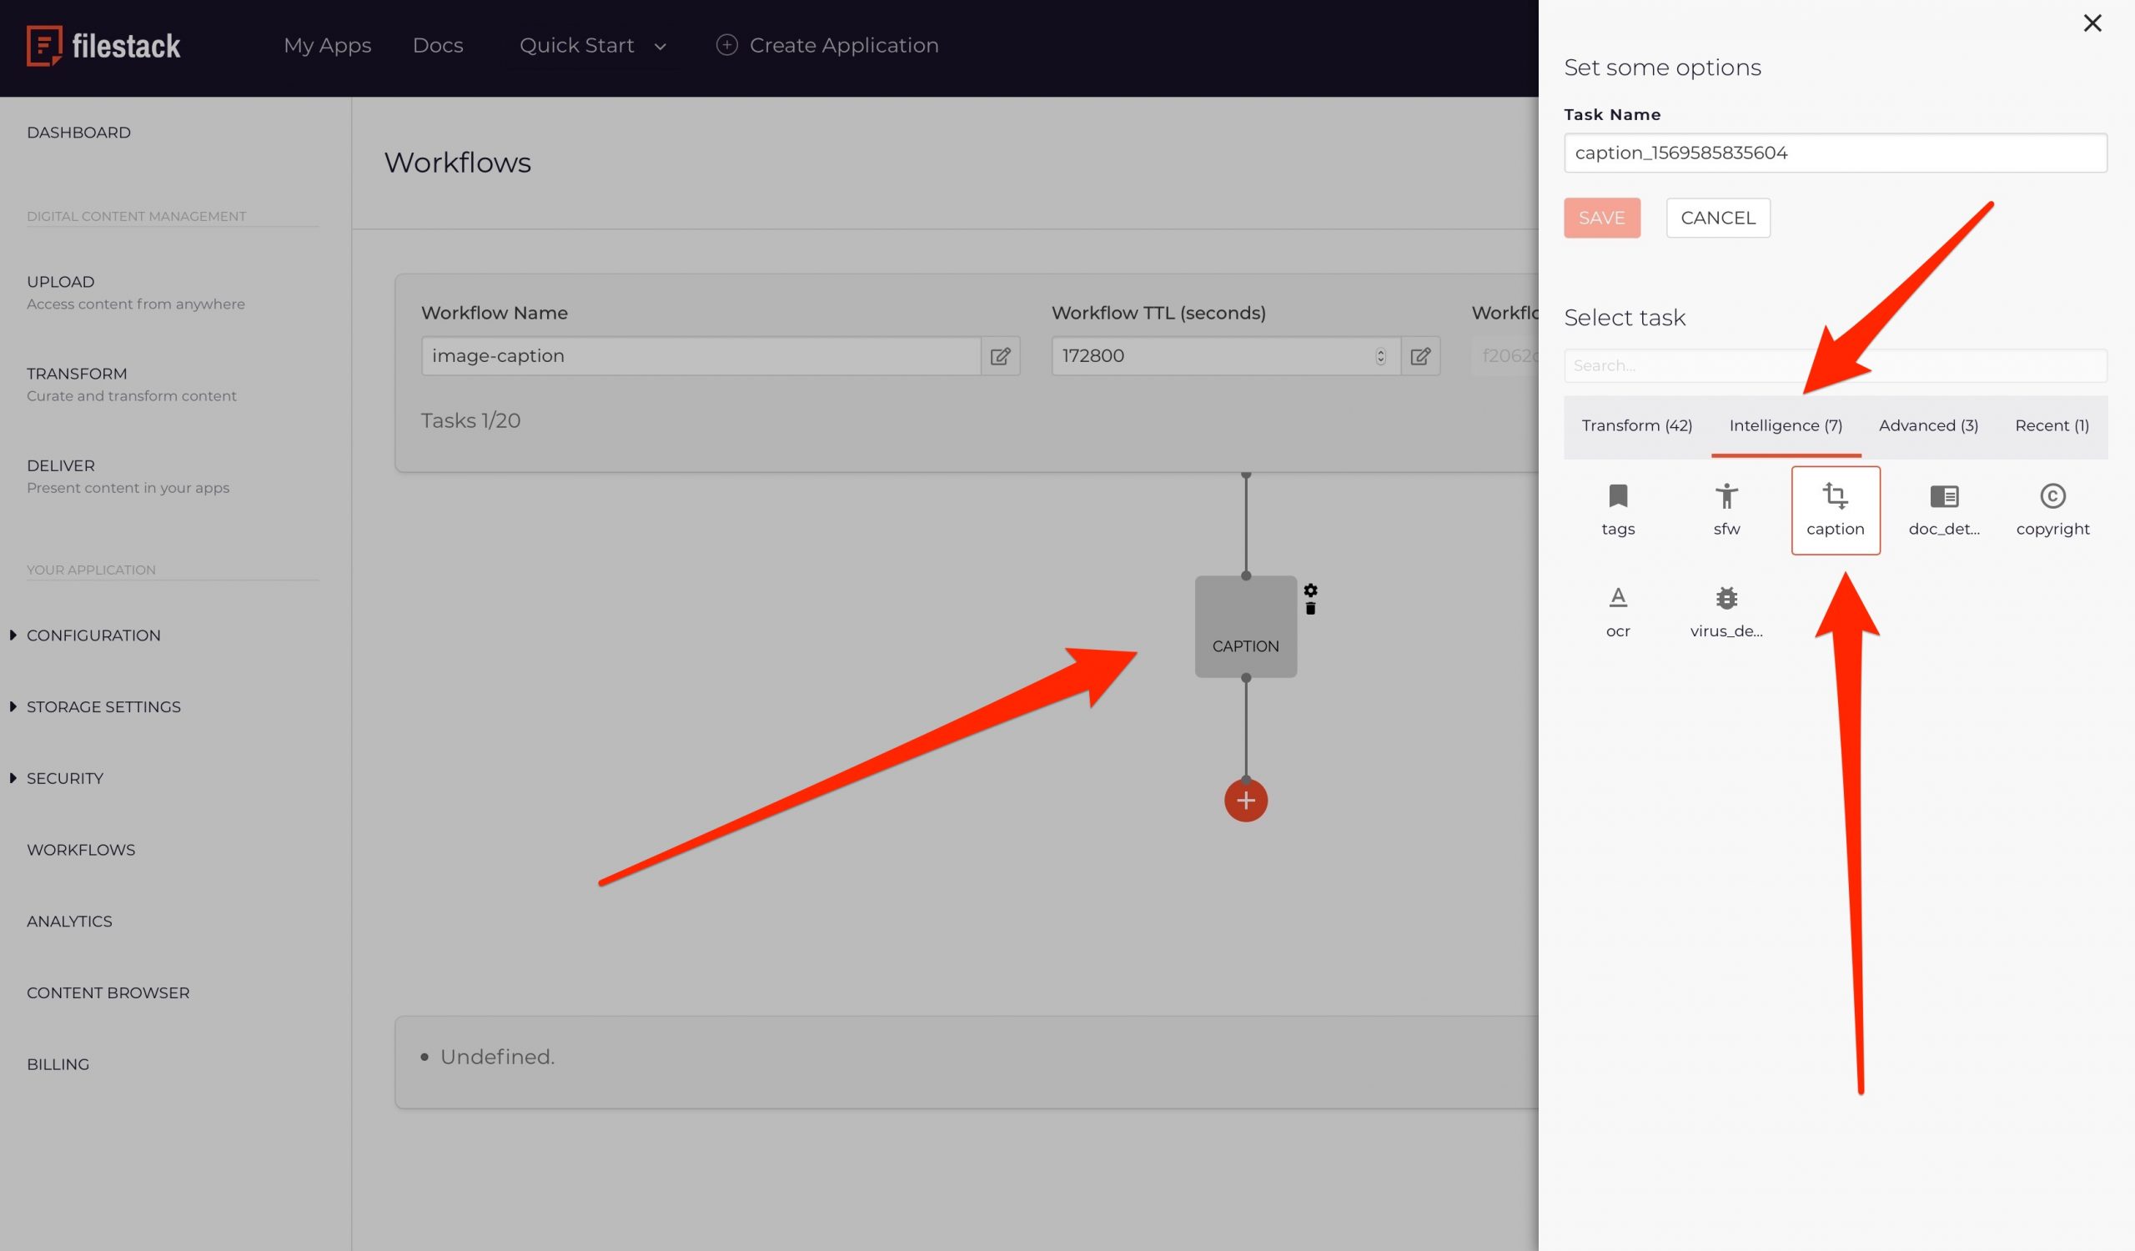This screenshot has width=2135, height=1251.
Task: Click the SAVE button
Action: point(1601,218)
